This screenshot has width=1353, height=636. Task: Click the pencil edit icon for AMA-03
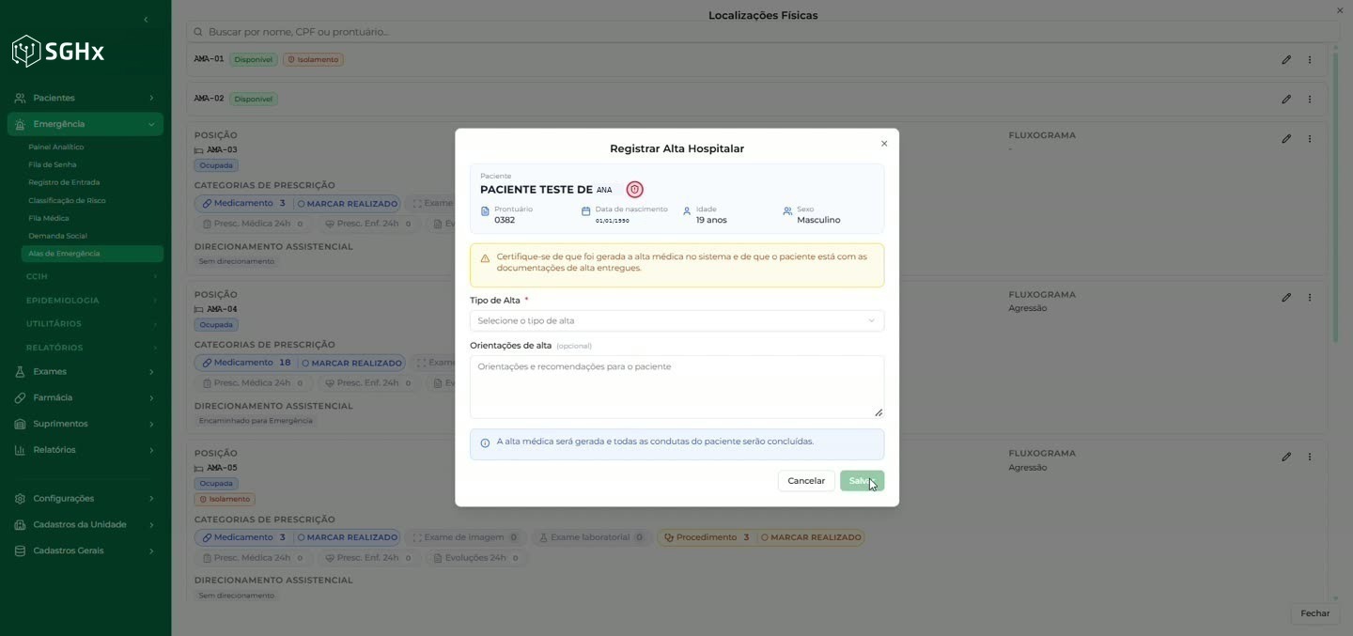(1286, 139)
